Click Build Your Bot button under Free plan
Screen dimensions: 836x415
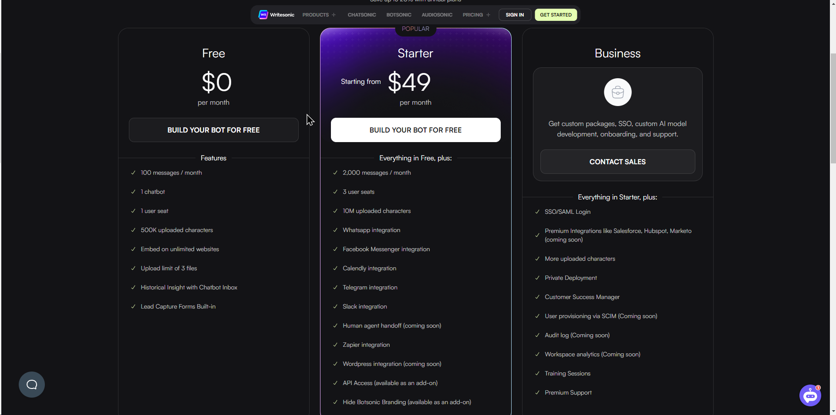[x=213, y=130]
